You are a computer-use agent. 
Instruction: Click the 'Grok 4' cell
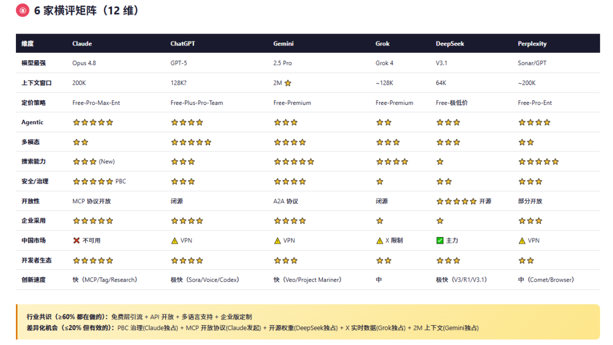tap(384, 63)
